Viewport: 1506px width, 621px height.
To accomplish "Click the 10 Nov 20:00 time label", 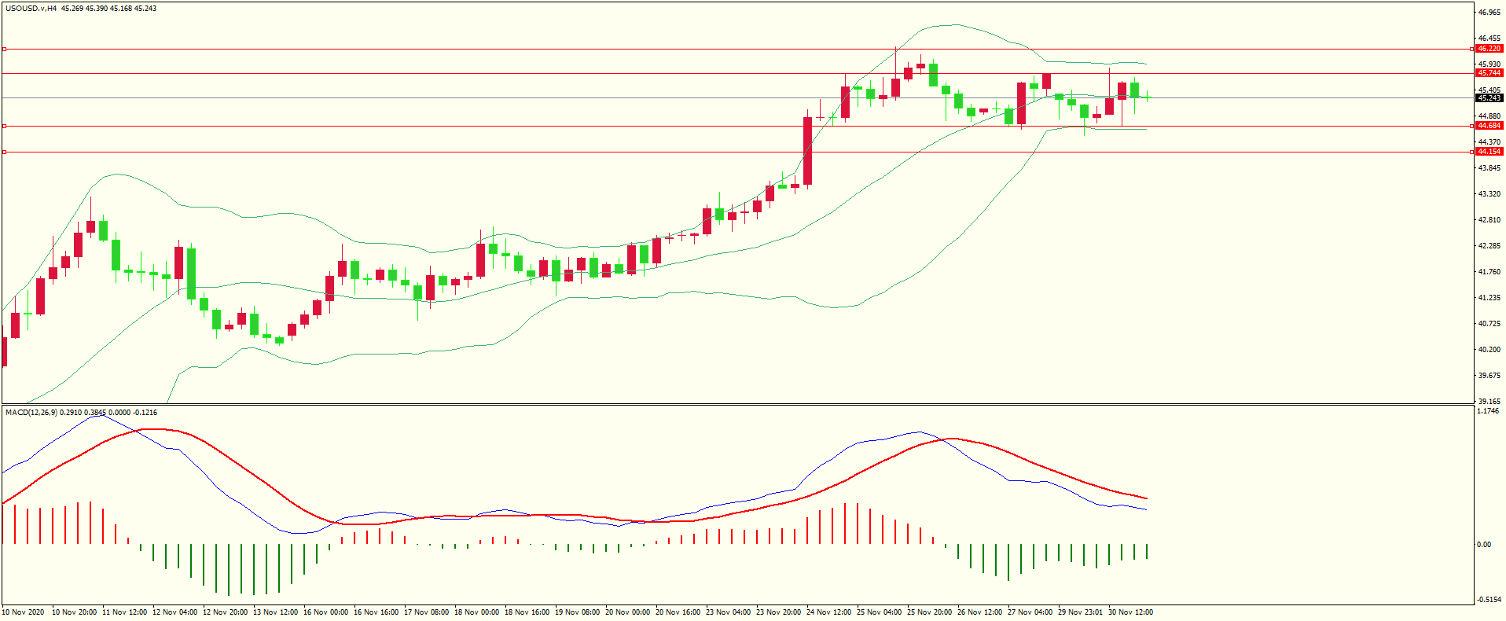I will (75, 612).
